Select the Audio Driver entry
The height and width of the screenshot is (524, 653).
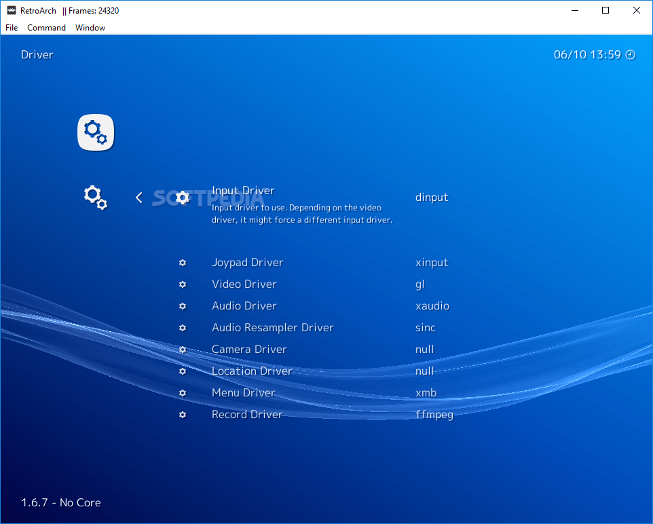[x=244, y=305]
